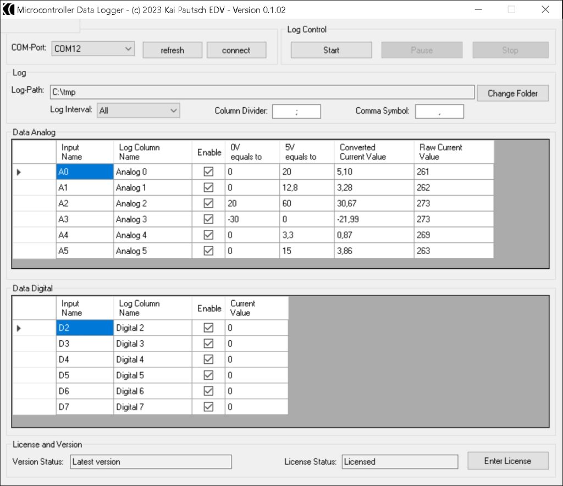Select the A2 input name cell
Image resolution: width=563 pixels, height=486 pixels.
[85, 203]
